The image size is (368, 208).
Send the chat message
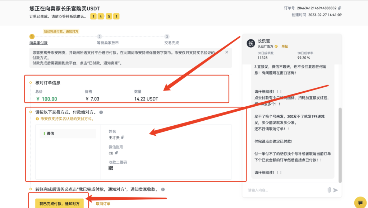(x=336, y=190)
